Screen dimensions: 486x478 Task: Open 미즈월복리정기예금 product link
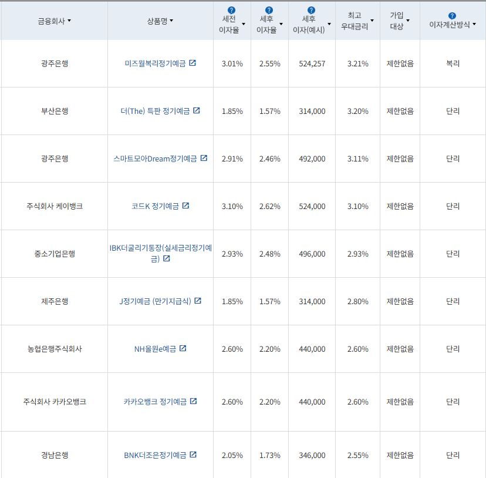click(x=155, y=63)
